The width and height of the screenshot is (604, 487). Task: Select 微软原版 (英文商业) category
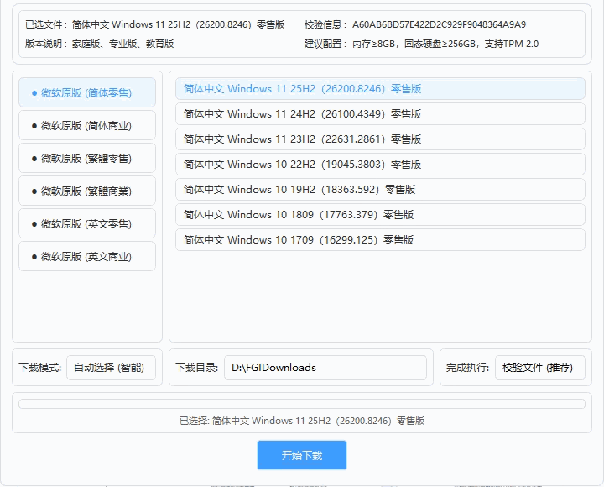click(x=87, y=256)
